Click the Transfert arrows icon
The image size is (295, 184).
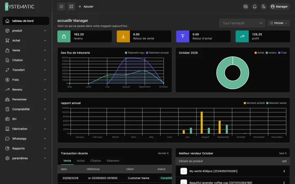[x=7, y=70]
